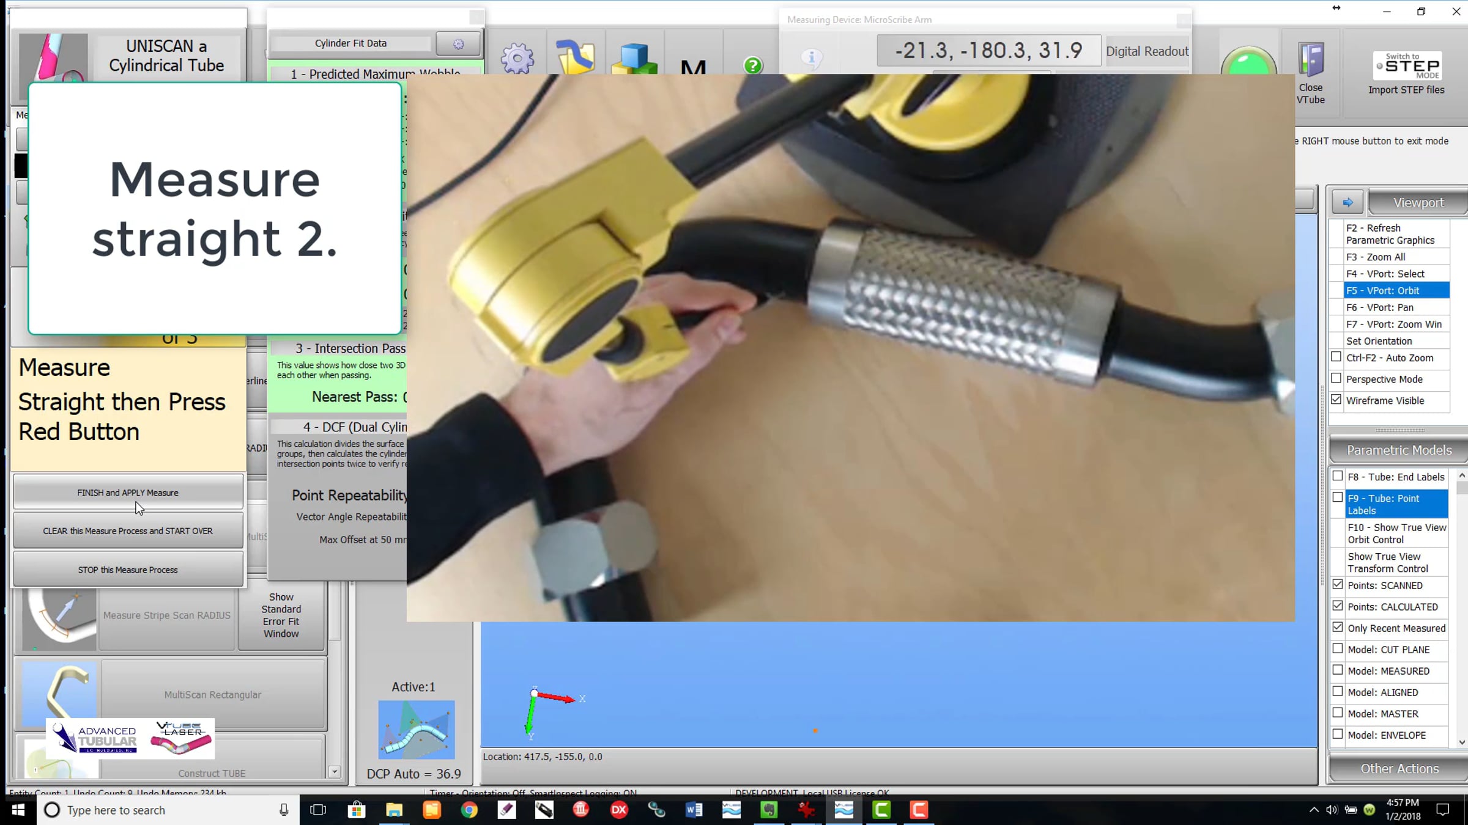The image size is (1468, 825).
Task: Enable Perspective Mode checkbox
Action: [1336, 378]
